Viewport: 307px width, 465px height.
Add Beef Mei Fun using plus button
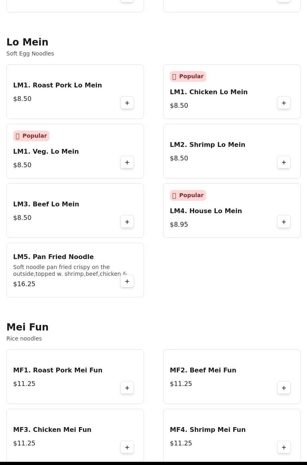pos(284,388)
